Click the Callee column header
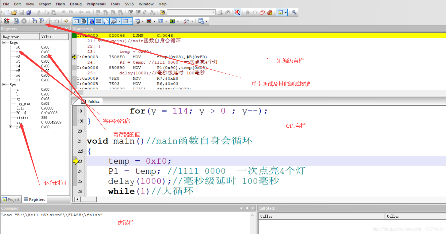Image resolution: width=446 pixels, height=234 pixels. pyautogui.click(x=322, y=216)
